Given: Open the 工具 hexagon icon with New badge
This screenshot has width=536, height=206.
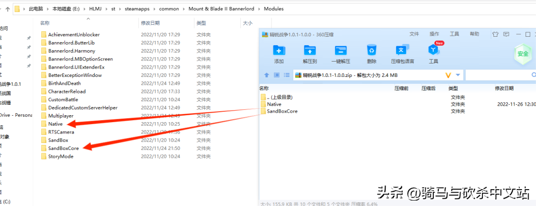Looking at the screenshot, I should 433,50.
